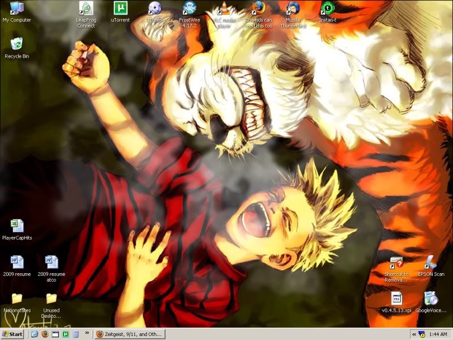Launch the LeapFrog Connect shortcut
The width and height of the screenshot is (453, 340).
click(86, 15)
